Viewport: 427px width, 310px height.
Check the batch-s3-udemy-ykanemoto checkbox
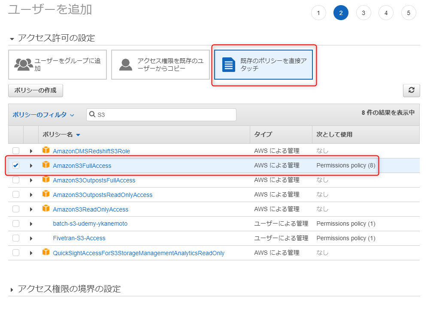pyautogui.click(x=16, y=224)
